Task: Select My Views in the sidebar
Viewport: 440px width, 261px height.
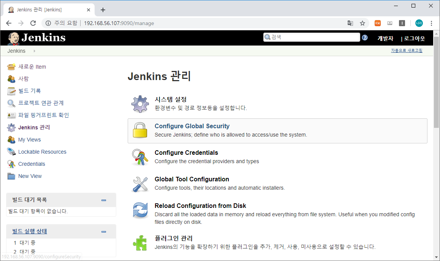Action: click(x=30, y=140)
